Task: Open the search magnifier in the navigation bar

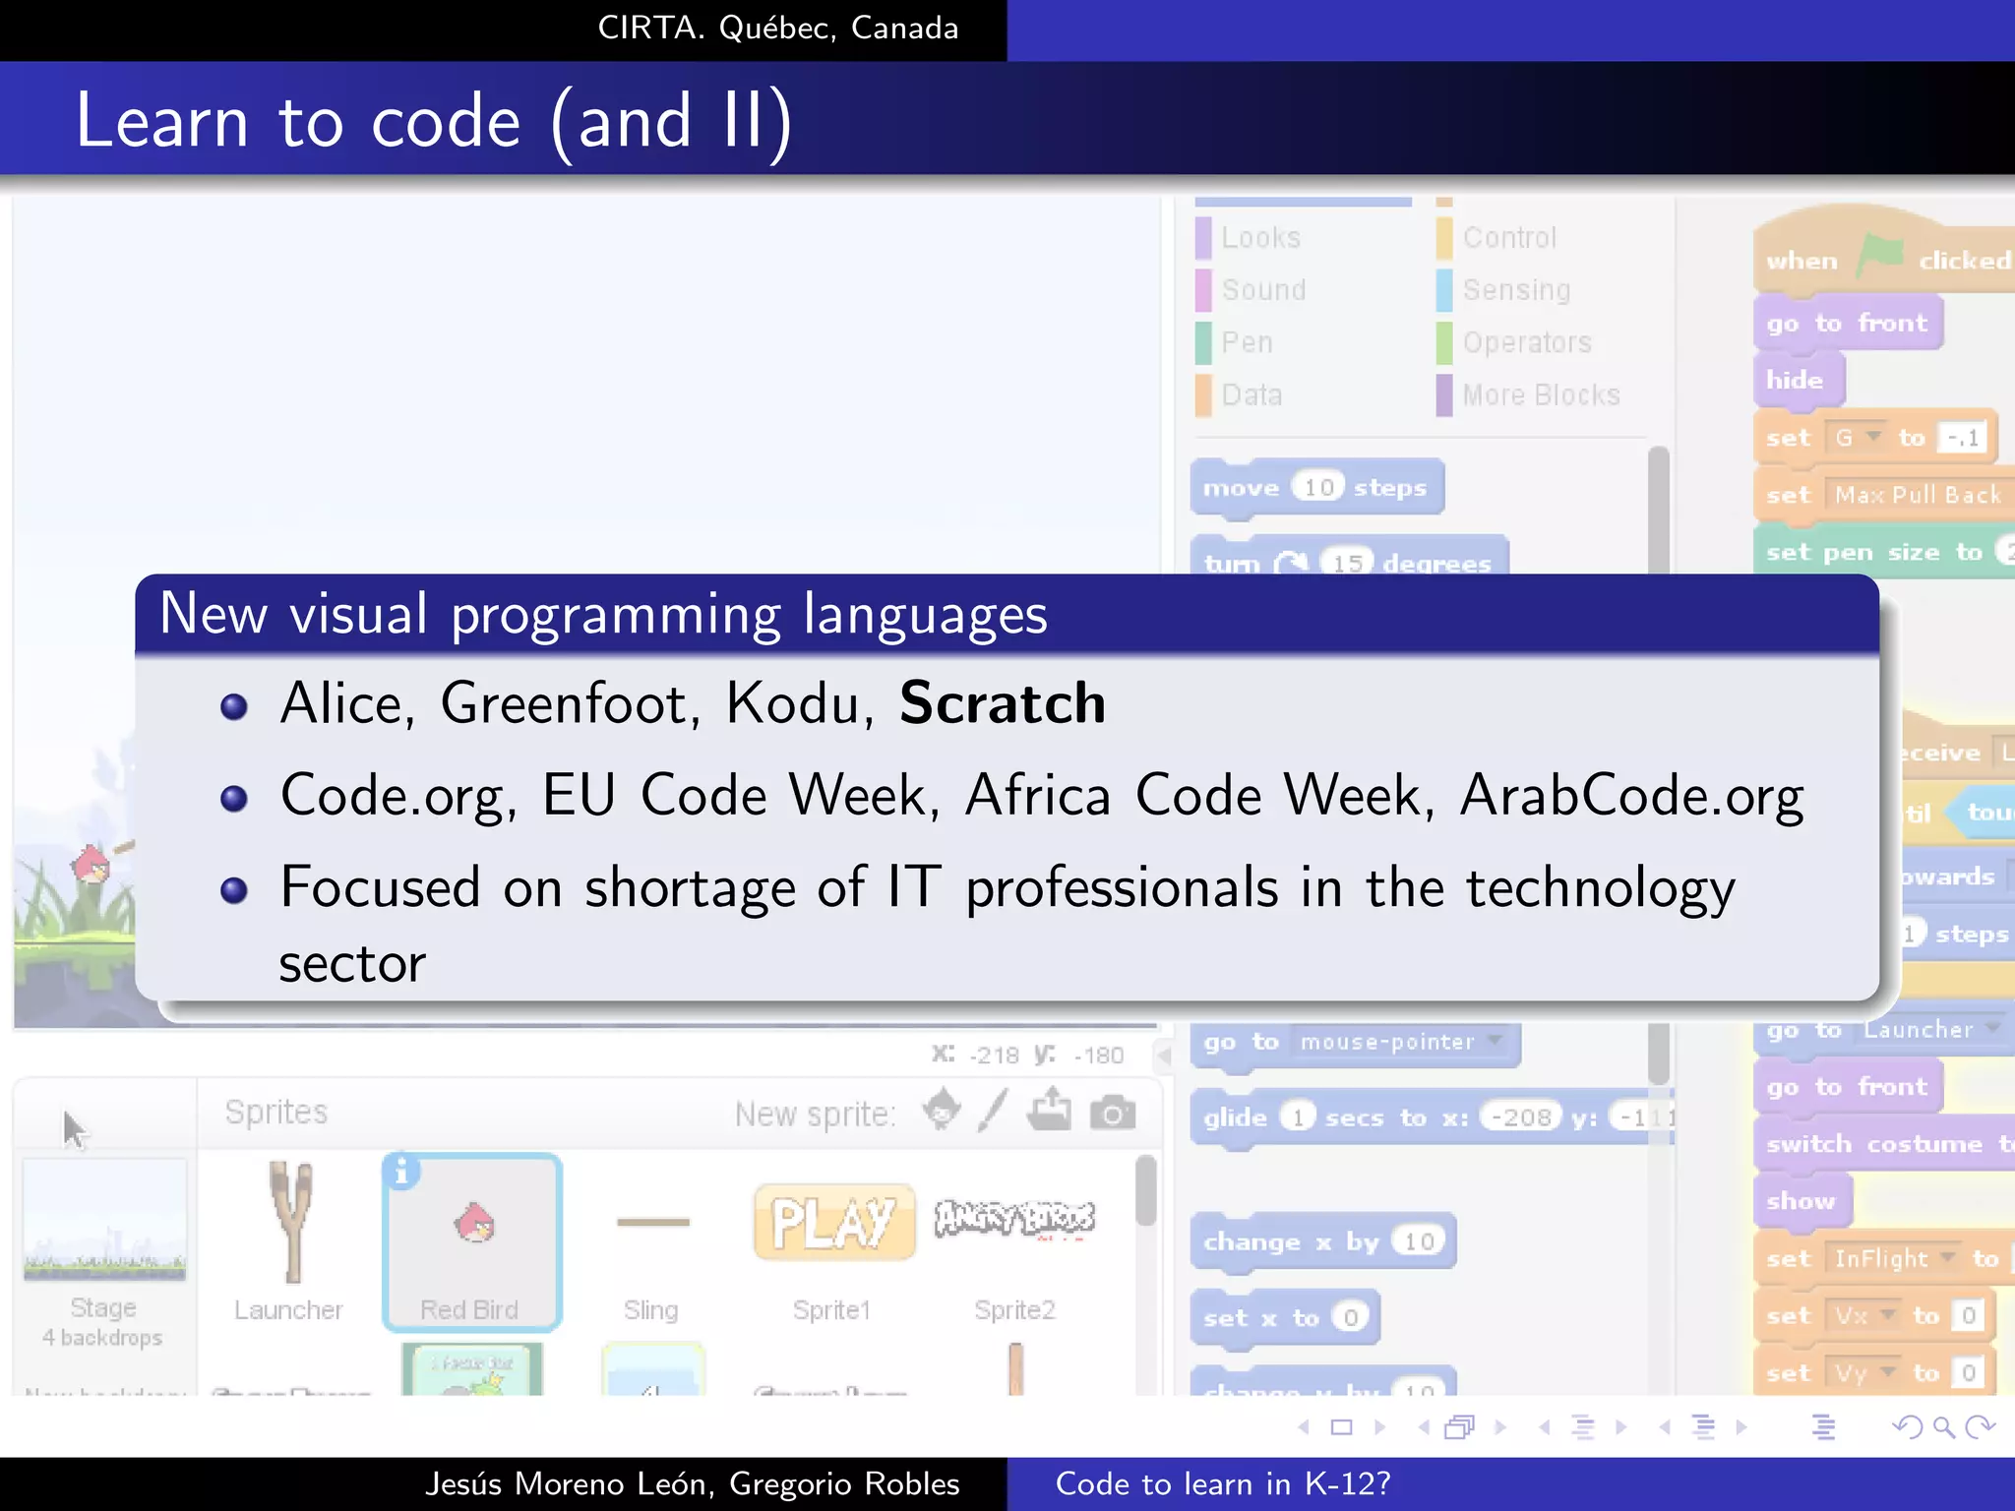Action: [1944, 1426]
